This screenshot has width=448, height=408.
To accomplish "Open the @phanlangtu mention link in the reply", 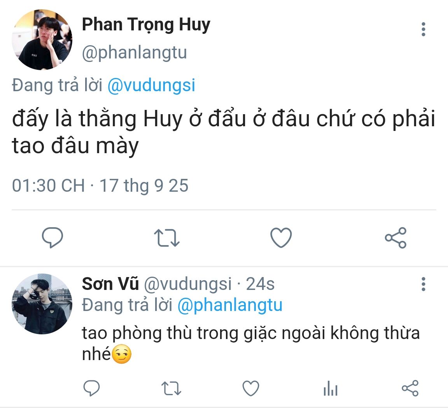I will [x=230, y=305].
